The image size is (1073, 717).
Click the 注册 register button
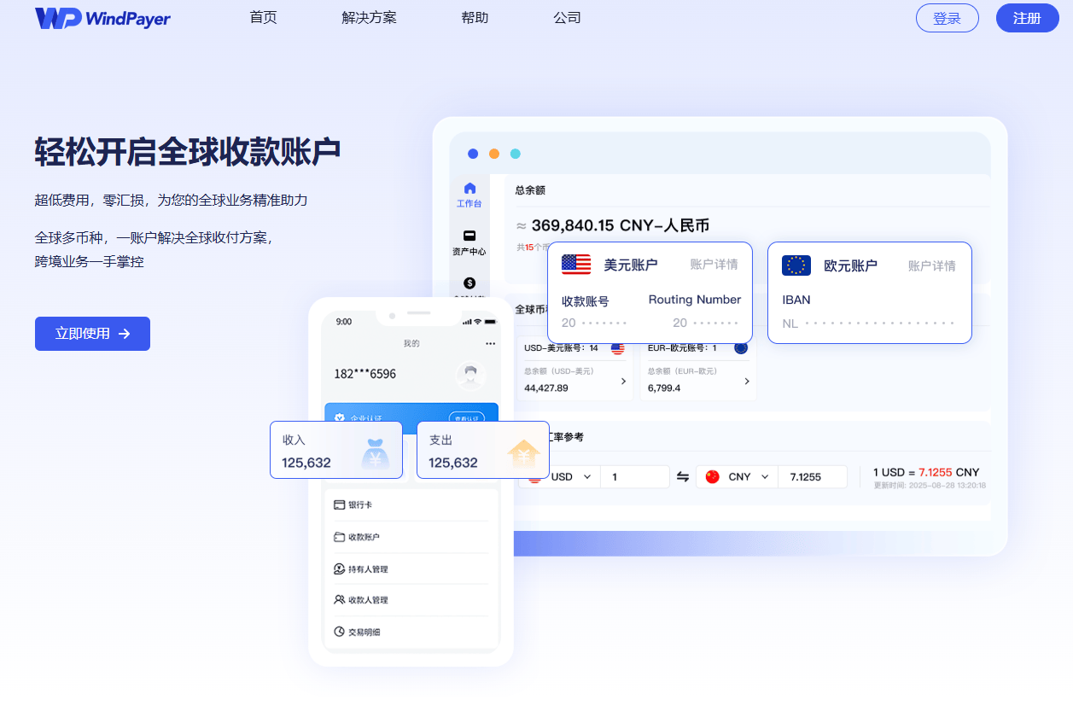(1027, 17)
